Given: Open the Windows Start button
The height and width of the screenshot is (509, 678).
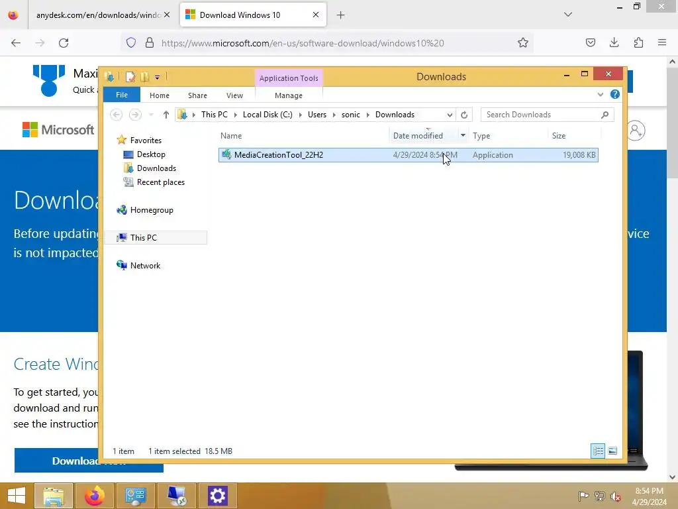Looking at the screenshot, I should (x=17, y=496).
